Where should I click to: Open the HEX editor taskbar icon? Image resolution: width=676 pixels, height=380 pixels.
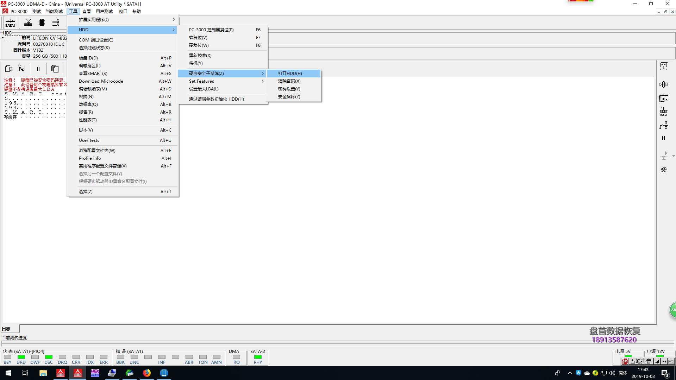95,373
